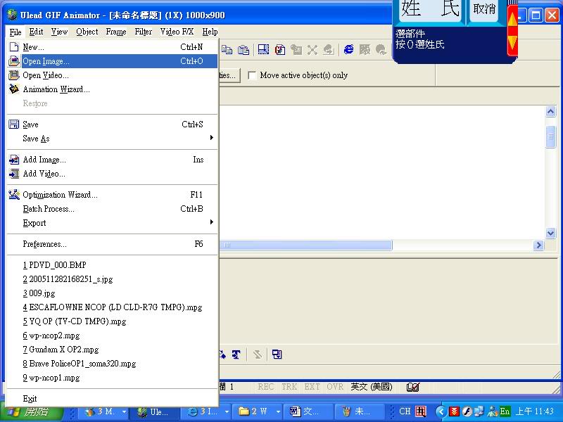Click Exit at bottom of File menu
This screenshot has height=422, width=563.
[30, 399]
